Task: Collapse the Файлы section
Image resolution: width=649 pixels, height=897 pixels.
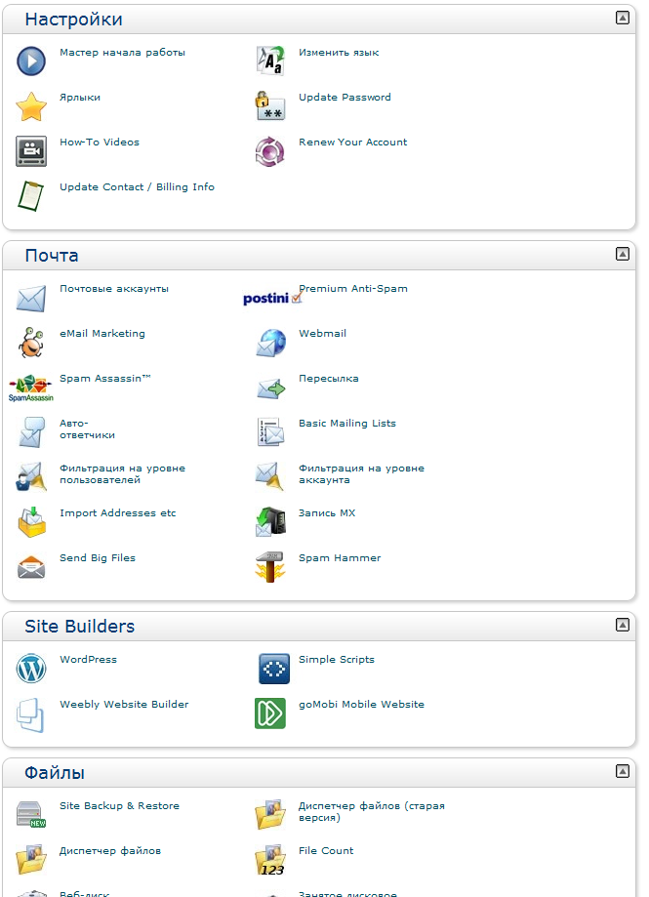Action: 622,771
